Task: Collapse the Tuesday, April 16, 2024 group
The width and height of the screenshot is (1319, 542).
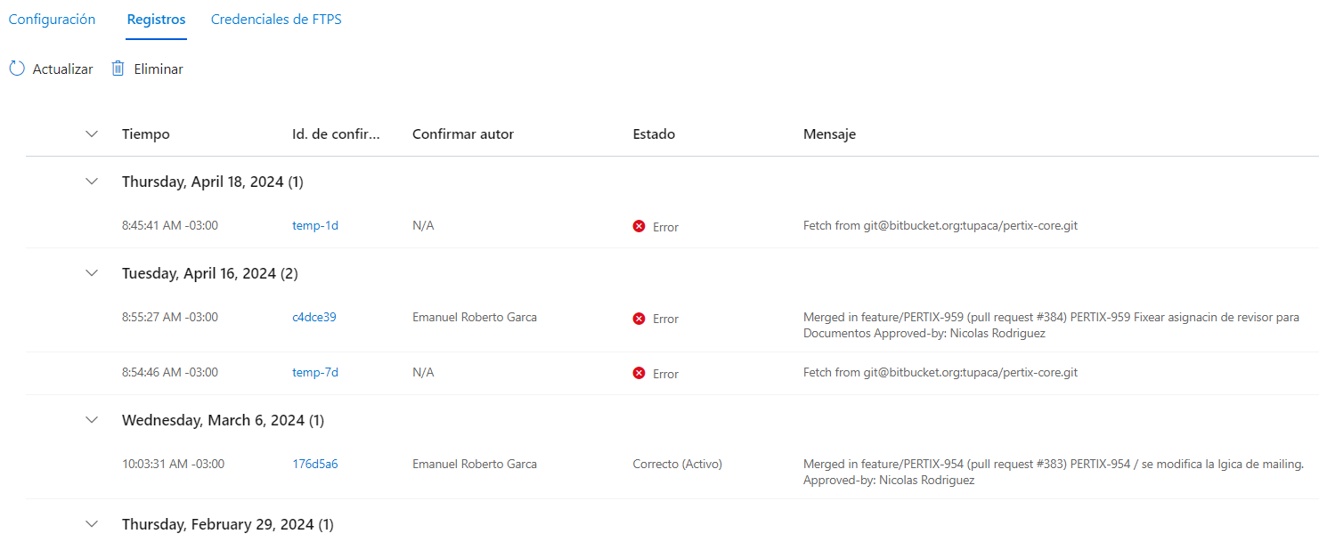Action: pos(91,272)
